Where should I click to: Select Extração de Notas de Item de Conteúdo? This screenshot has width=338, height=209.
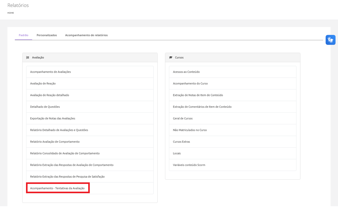coord(232,95)
